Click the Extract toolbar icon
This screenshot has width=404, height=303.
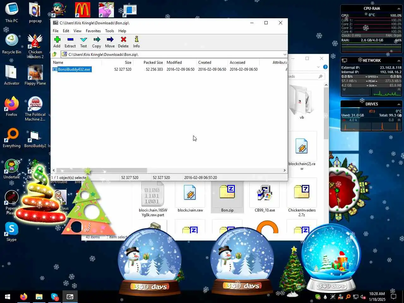70,42
